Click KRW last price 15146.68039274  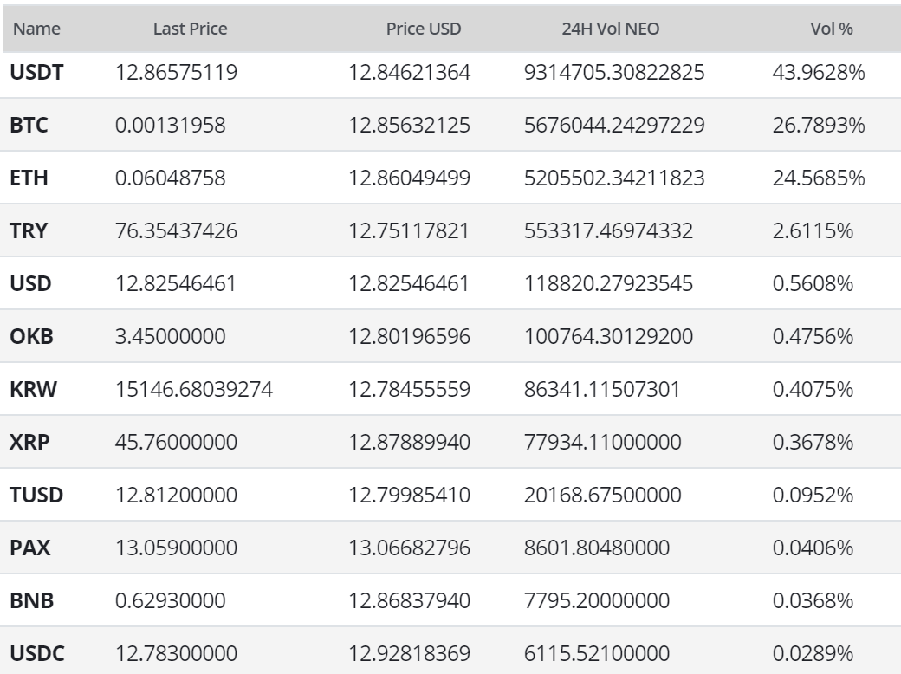pyautogui.click(x=194, y=390)
